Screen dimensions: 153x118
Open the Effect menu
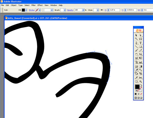pyautogui.click(x=40, y=5)
